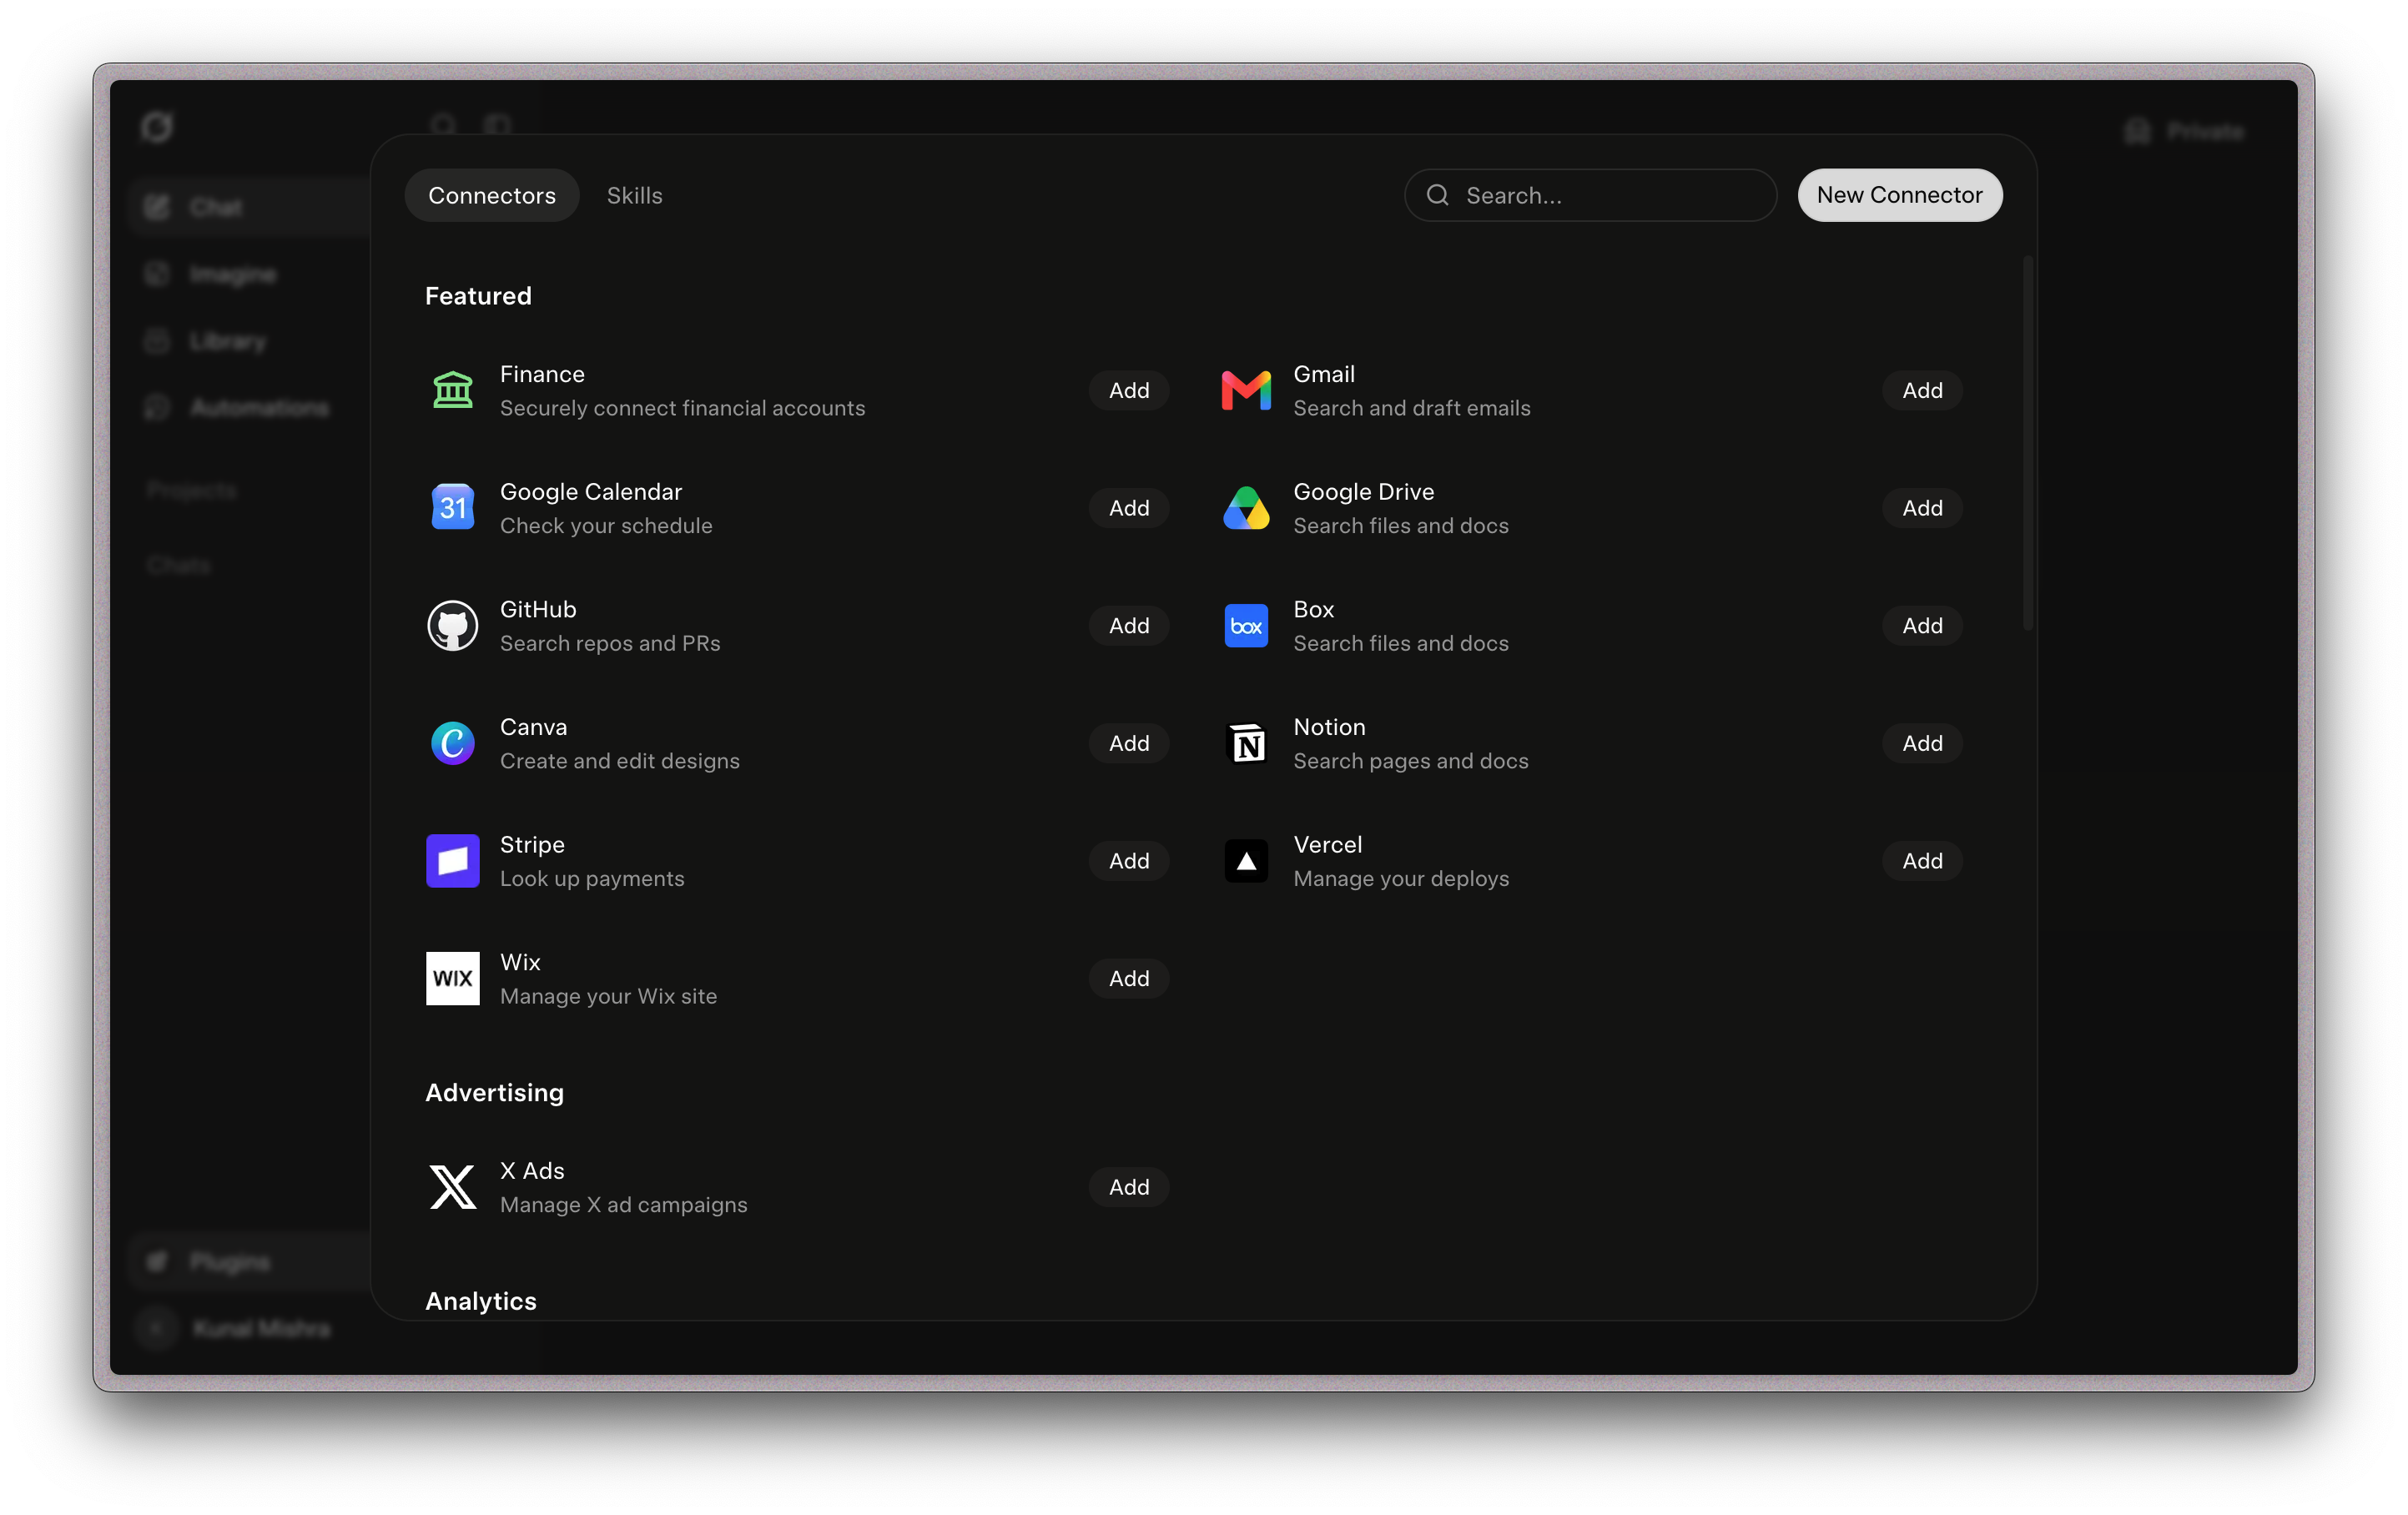This screenshot has height=1515, width=2408.
Task: Toggle Private mode in the top right
Action: [2184, 131]
